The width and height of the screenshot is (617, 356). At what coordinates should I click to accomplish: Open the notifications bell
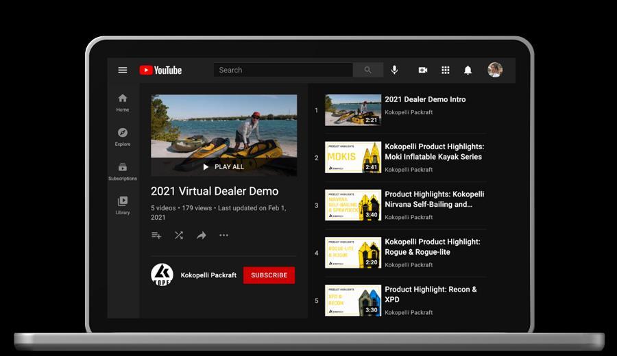pyautogui.click(x=468, y=70)
